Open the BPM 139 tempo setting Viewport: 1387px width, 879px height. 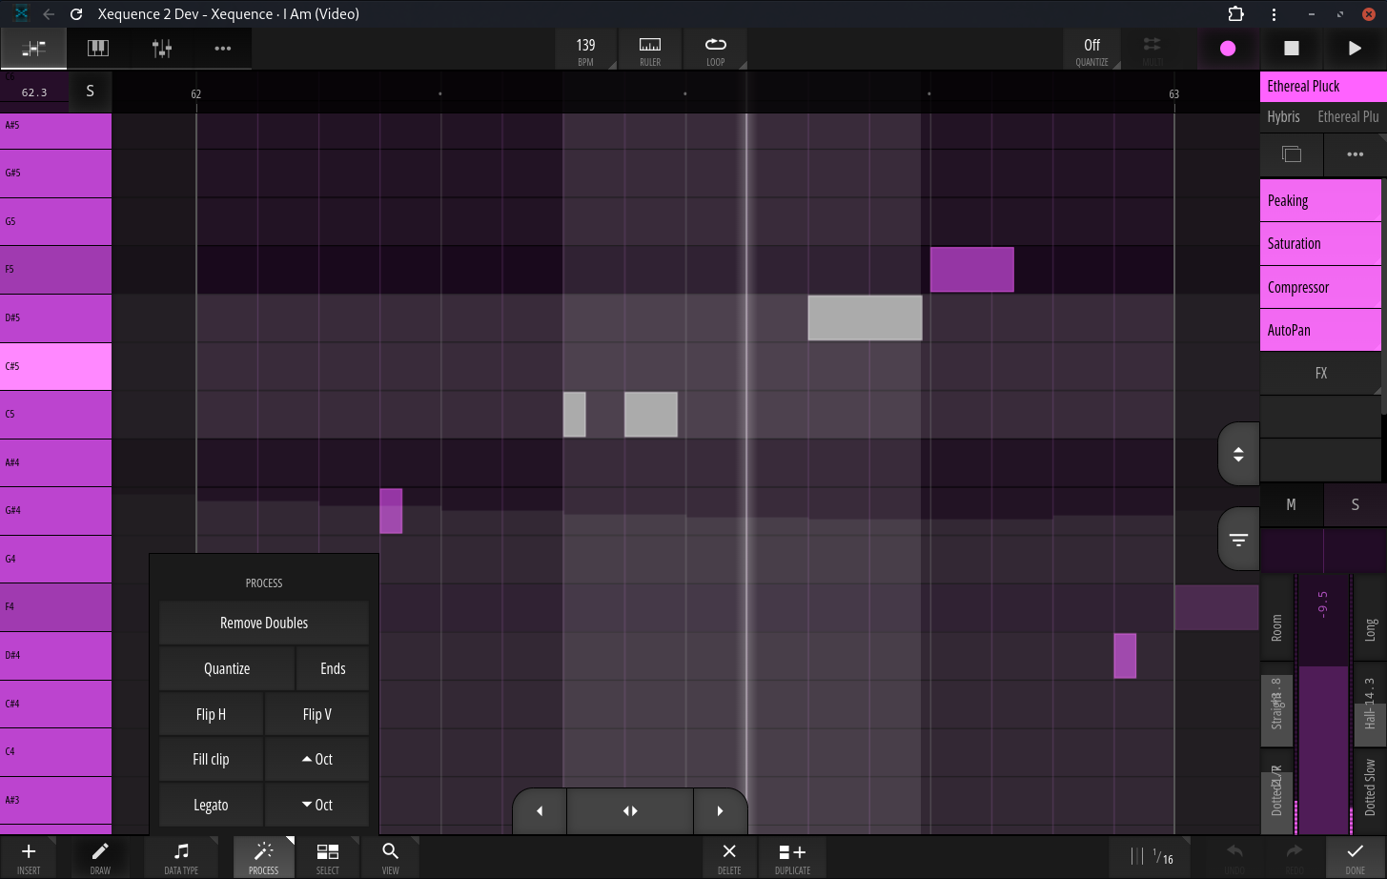[x=585, y=51]
